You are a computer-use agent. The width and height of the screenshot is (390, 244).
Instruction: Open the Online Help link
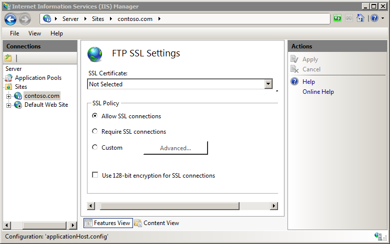318,92
